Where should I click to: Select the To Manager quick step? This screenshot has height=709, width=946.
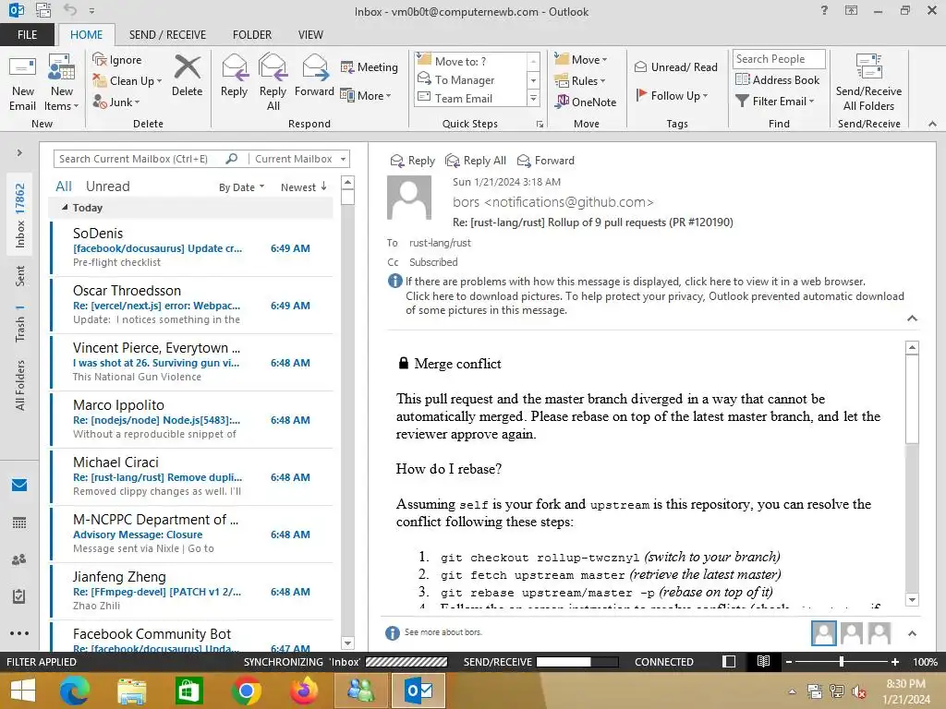click(x=470, y=79)
